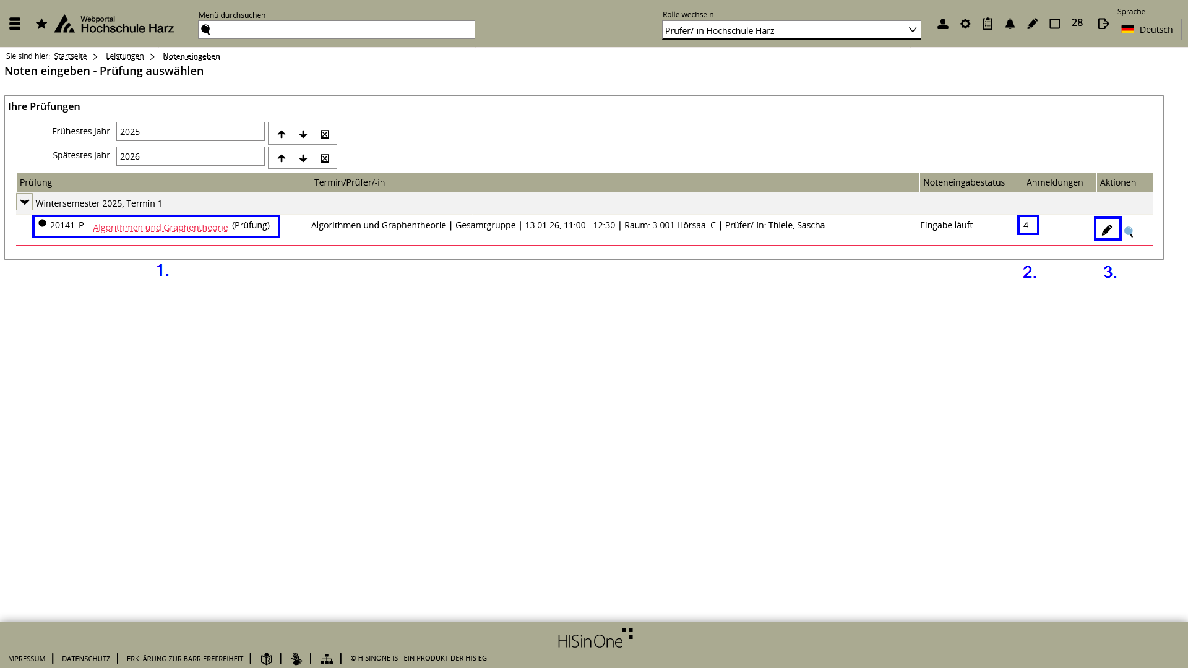Open the hamburger main menu
Screen dimensions: 1188x668
(x=15, y=24)
